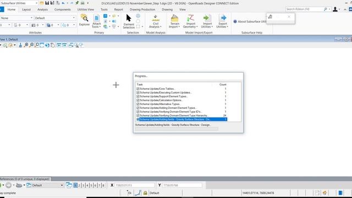The height and width of the screenshot is (198, 352).
Task: Toggle Schema Update/Core Tables checkbox
Action: click(138, 89)
